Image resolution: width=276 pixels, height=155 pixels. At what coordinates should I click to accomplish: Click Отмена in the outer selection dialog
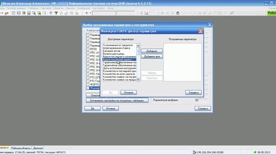pos(110,108)
